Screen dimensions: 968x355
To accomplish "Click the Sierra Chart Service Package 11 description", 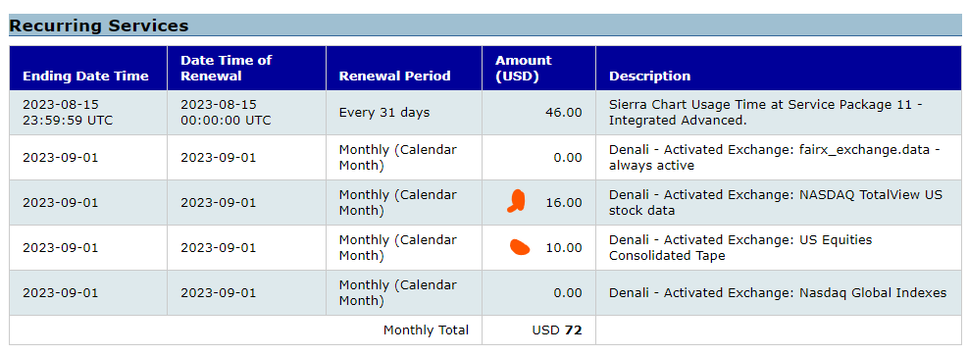I will coord(766,113).
